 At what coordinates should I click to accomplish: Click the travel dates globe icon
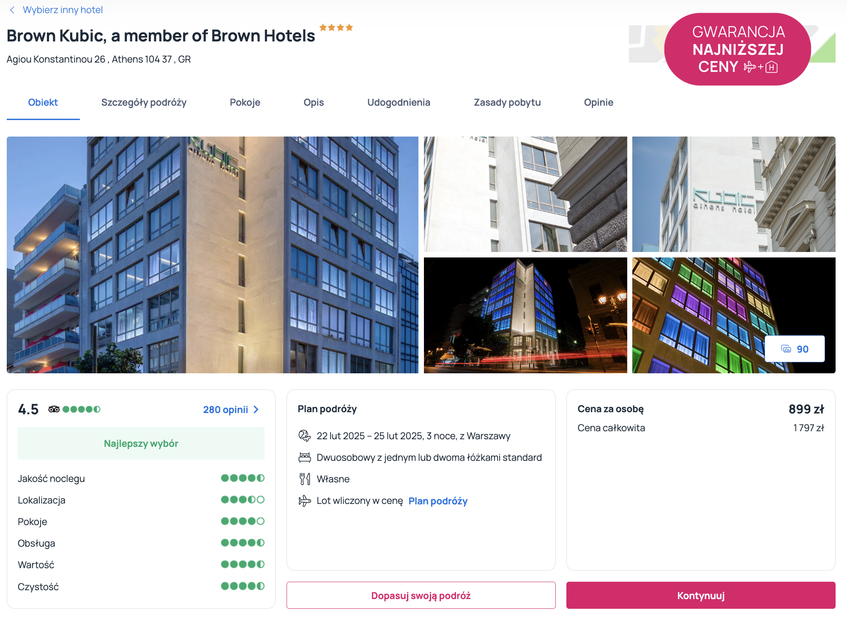[x=304, y=436]
